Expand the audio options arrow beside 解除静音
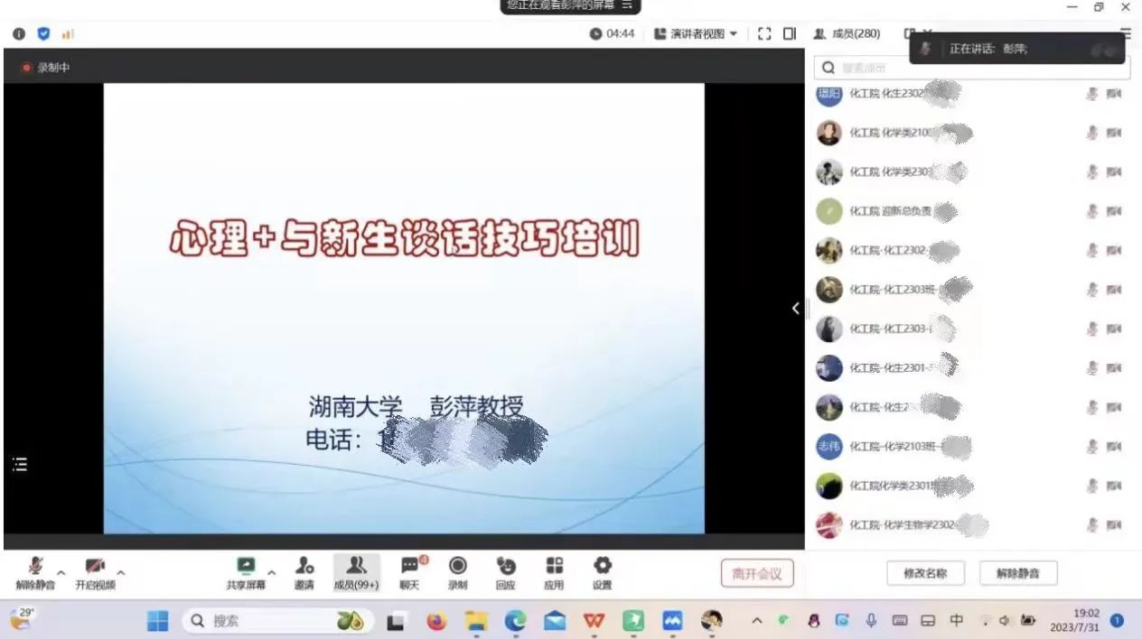1142x639 pixels. pos(61,572)
